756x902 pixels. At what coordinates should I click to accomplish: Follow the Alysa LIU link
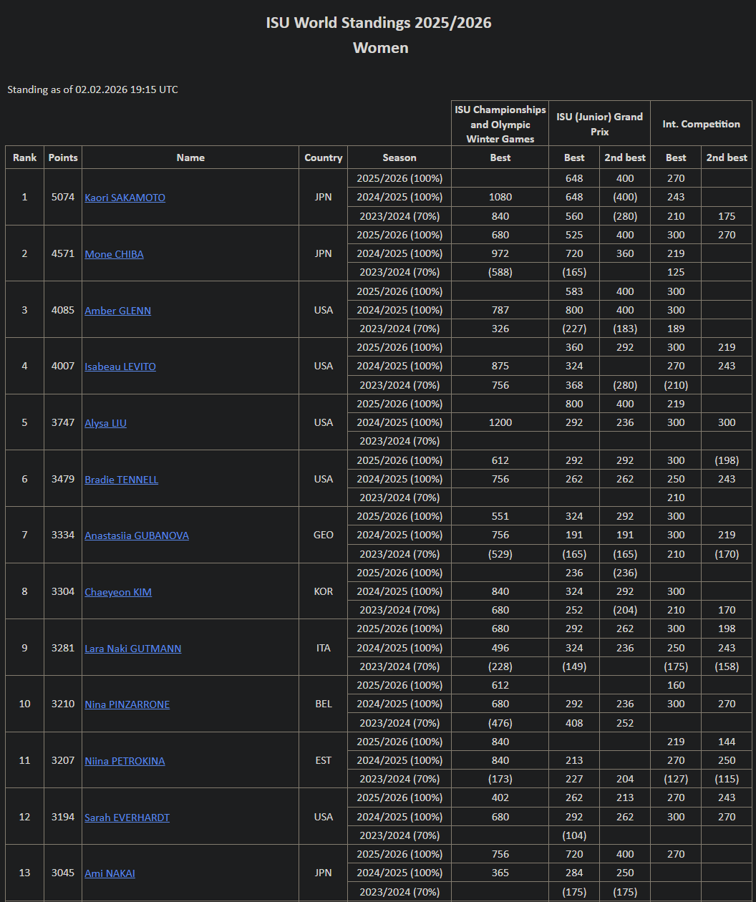point(105,423)
